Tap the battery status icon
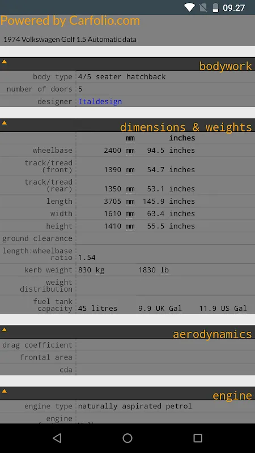This screenshot has height=453, width=255. (x=216, y=7)
